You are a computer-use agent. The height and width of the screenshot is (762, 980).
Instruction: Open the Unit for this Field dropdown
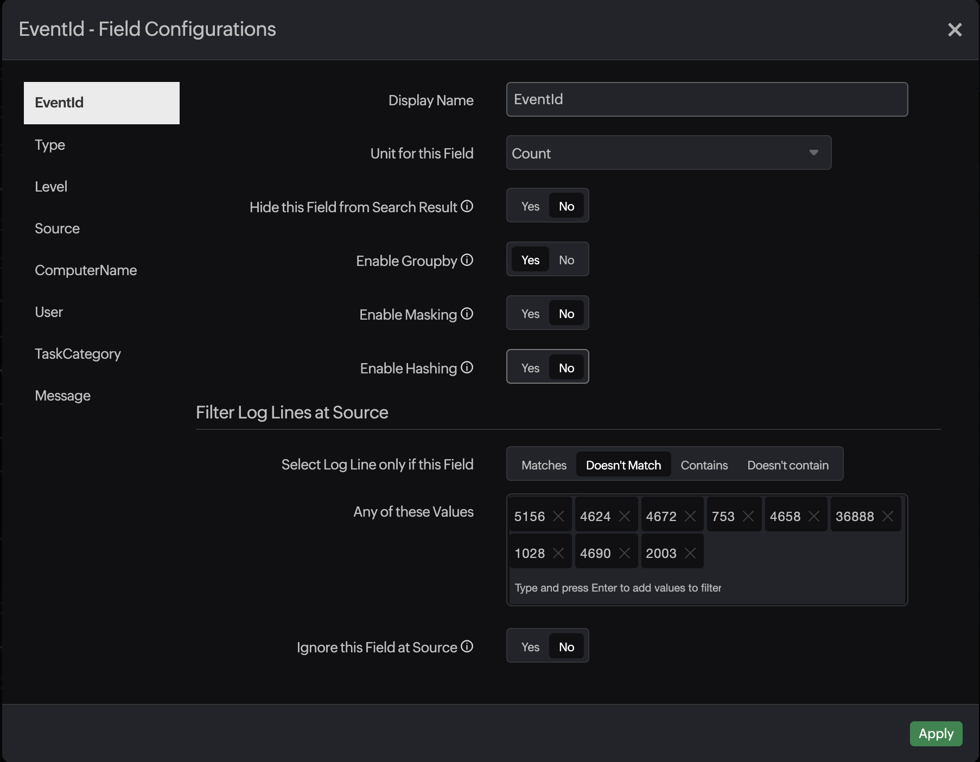pos(668,153)
